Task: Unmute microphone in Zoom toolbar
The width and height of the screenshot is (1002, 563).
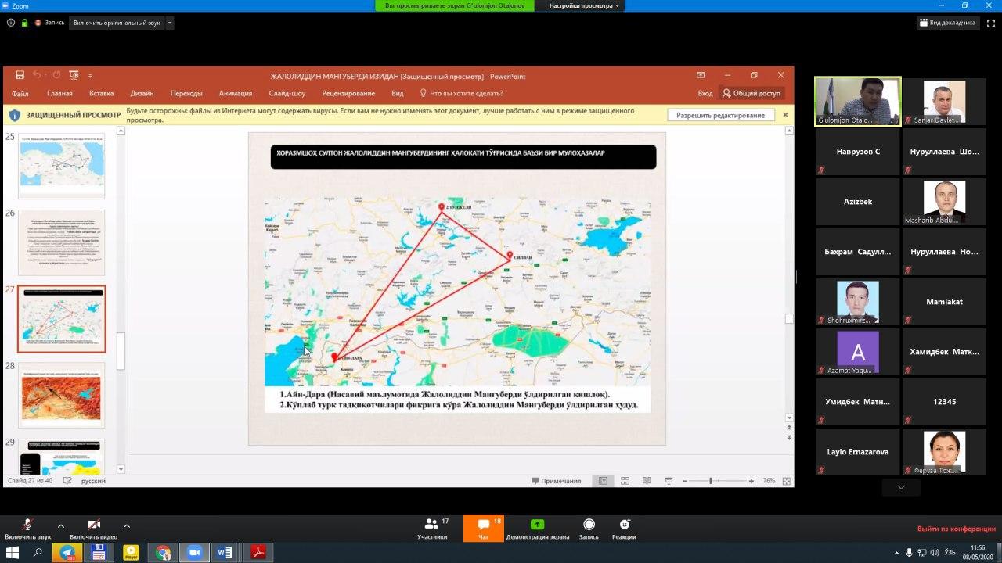Action: pos(27,528)
